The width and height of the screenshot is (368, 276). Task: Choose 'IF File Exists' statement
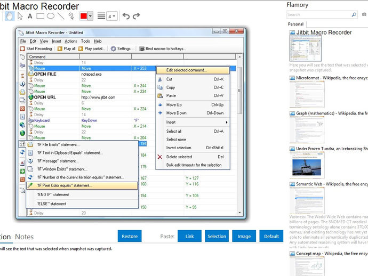point(82,145)
